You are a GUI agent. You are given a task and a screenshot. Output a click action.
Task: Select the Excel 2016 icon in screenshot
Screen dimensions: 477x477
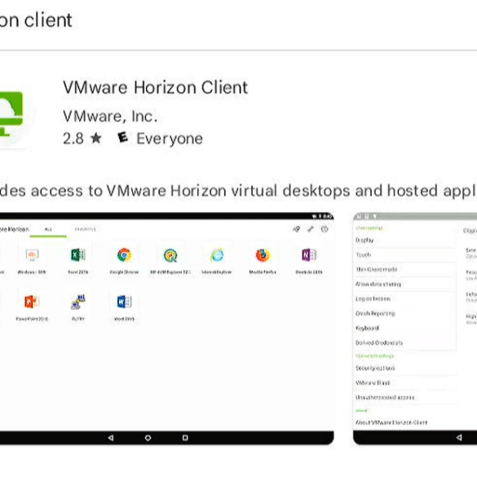tap(78, 255)
